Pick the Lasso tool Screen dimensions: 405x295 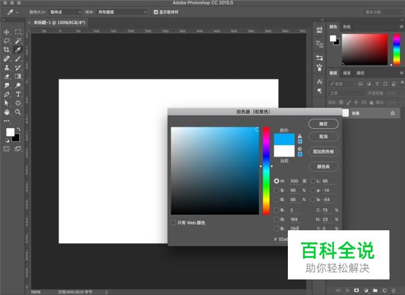6,40
